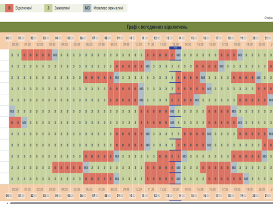Select the 11:00 hour label in top header
The width and height of the screenshot is (273, 204).
[x=145, y=38]
